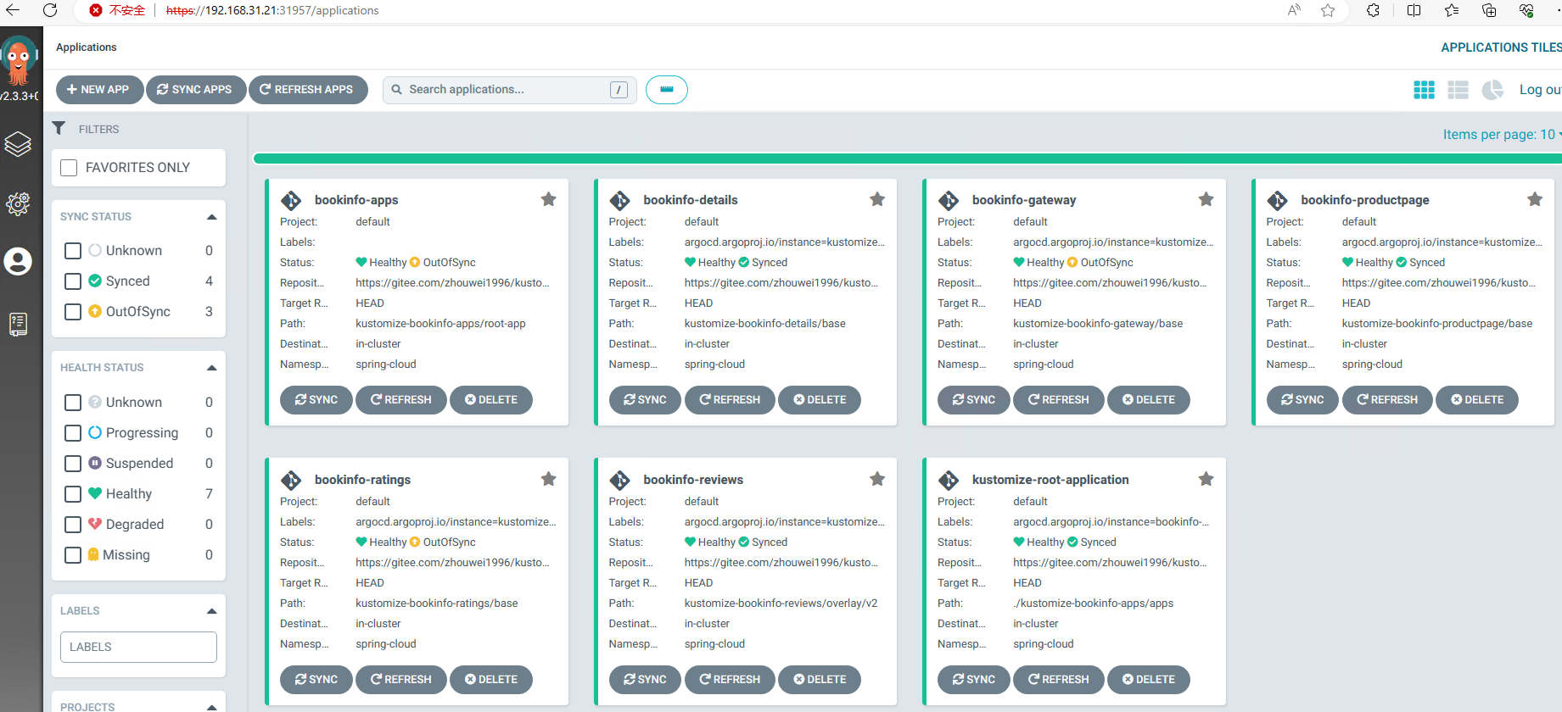Viewport: 1562px width, 712px height.
Task: Collapse the Projects filter section
Action: (x=211, y=707)
